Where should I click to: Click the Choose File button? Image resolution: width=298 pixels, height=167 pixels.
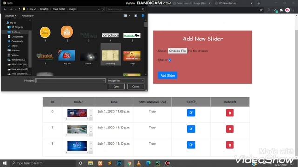[x=177, y=51]
